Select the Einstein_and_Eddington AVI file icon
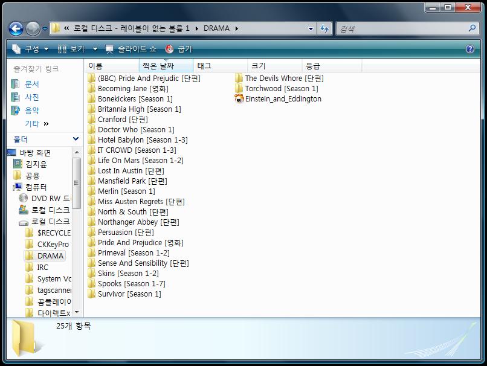 [239, 99]
